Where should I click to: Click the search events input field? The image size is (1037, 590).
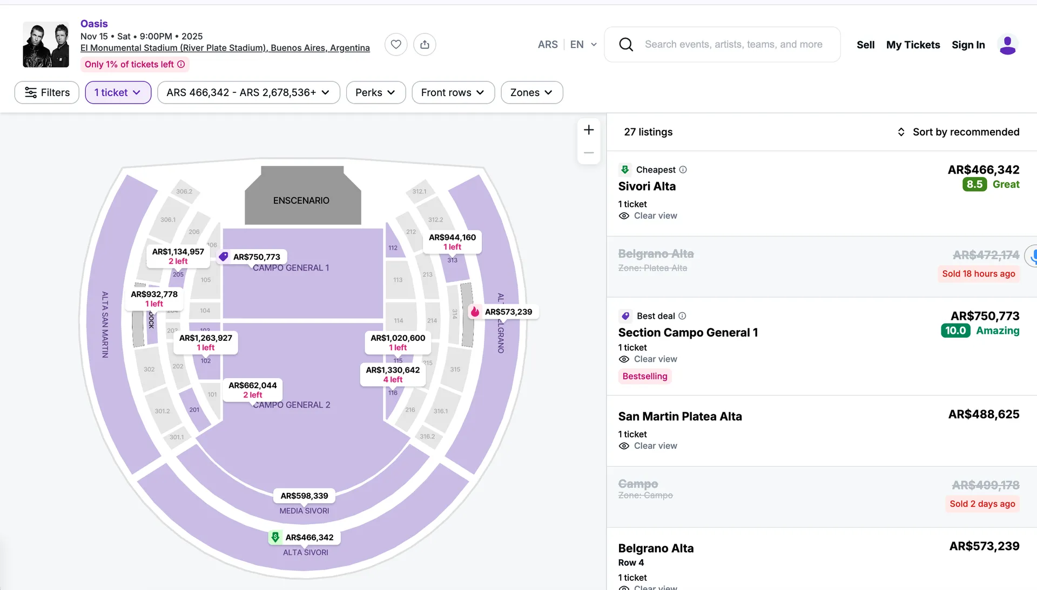(x=733, y=44)
